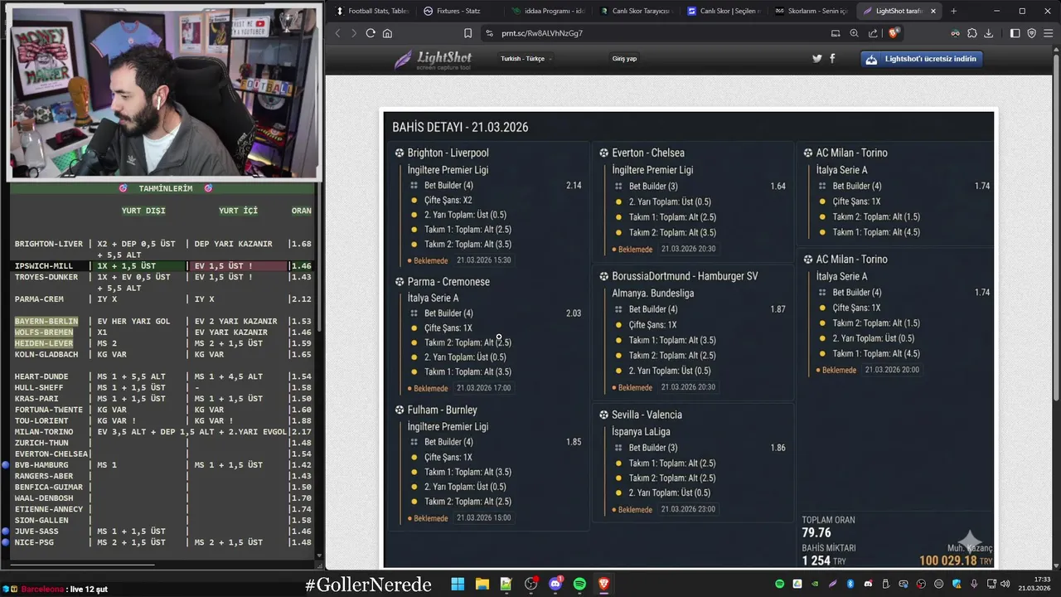Image resolution: width=1061 pixels, height=597 pixels.
Task: Close the LightShot tab
Action: [933, 11]
